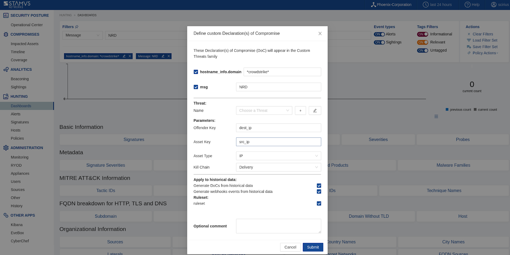
Task: Open Kibana from Other Apps
Action: [x=17, y=225]
